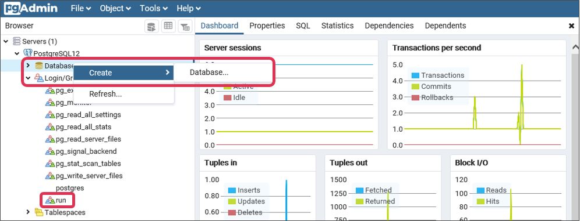Image resolution: width=580 pixels, height=221 pixels.
Task: Click the View Data grid icon
Action: (168, 26)
